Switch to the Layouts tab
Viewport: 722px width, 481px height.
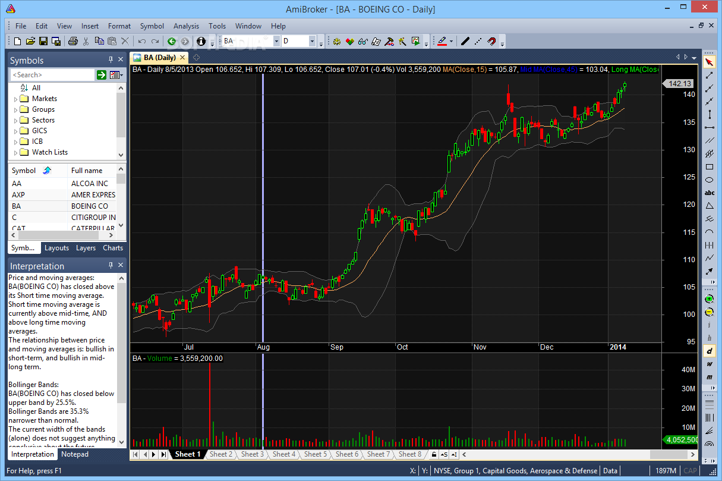pos(57,248)
